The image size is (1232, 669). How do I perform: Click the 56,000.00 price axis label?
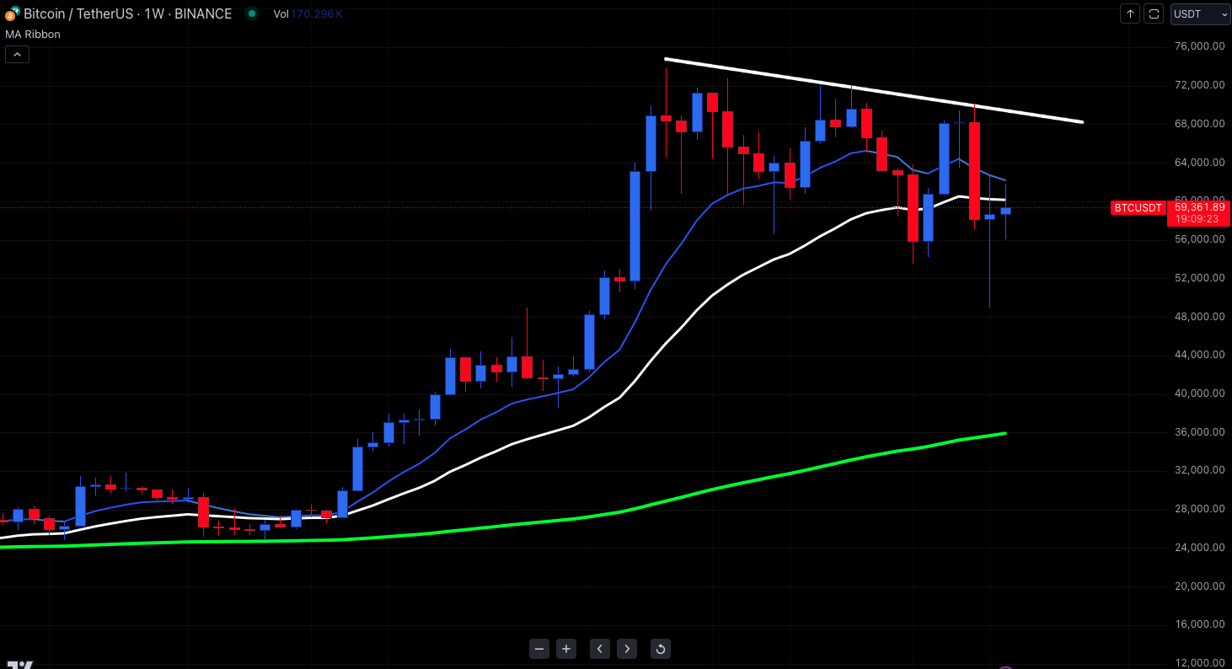1199,239
